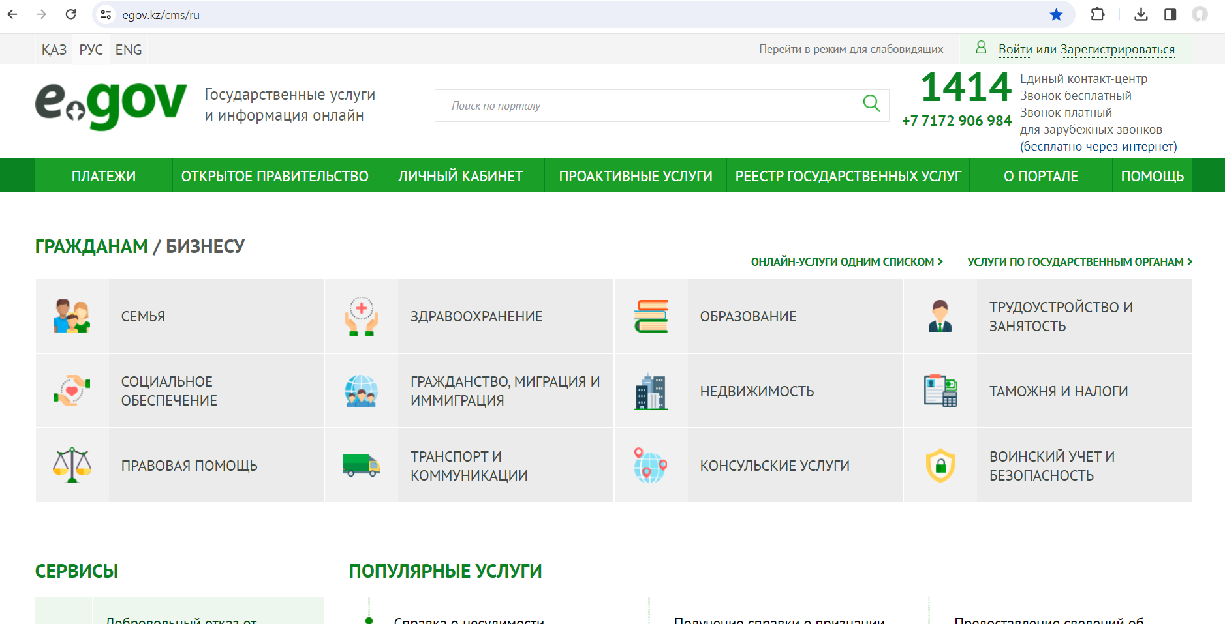Open the military shield with lock icon
1225x624 pixels.
940,466
